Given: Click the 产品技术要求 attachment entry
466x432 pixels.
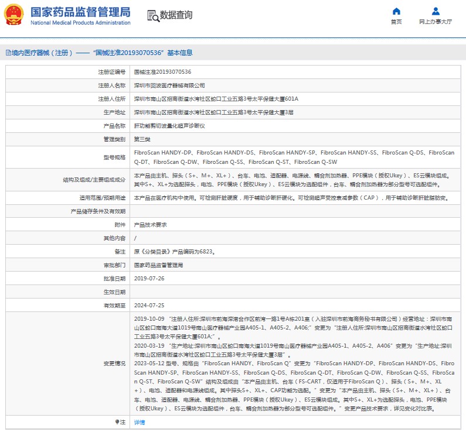Looking at the screenshot, I should click(151, 225).
